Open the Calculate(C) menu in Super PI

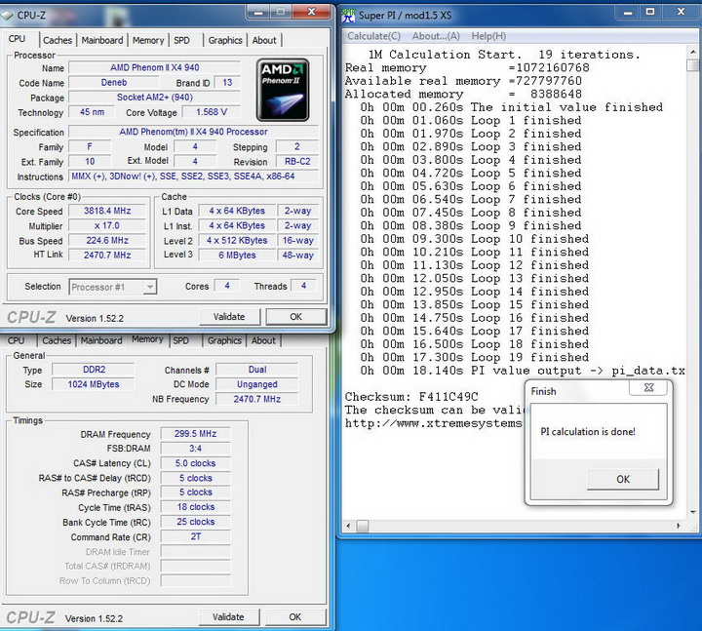coord(373,36)
